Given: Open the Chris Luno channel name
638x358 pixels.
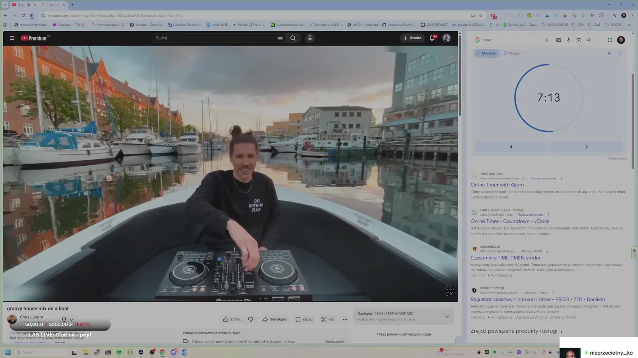Looking at the screenshot, I should pyautogui.click(x=29, y=317).
